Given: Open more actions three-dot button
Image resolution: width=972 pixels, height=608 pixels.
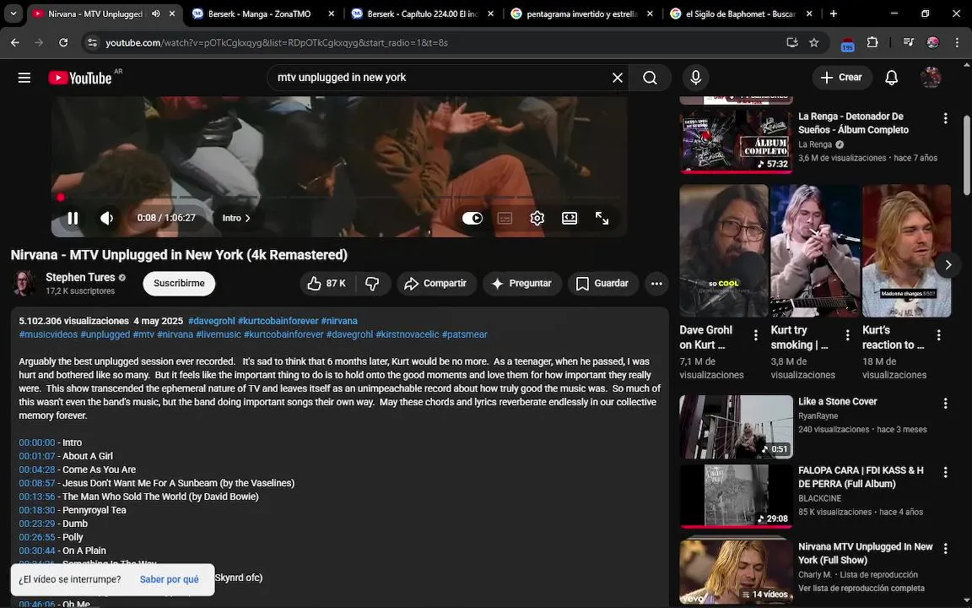Looking at the screenshot, I should click(x=656, y=284).
